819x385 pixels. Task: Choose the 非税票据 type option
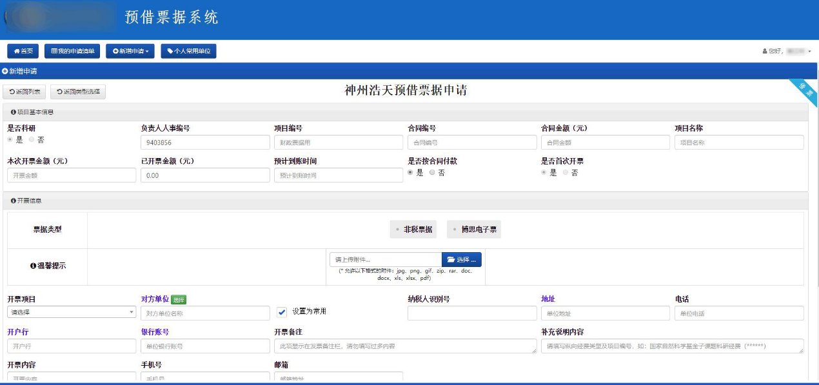(x=413, y=229)
